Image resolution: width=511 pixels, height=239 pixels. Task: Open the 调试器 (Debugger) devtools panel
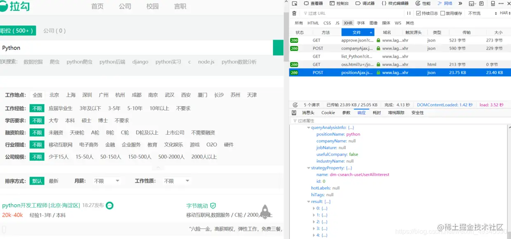click(365, 3)
